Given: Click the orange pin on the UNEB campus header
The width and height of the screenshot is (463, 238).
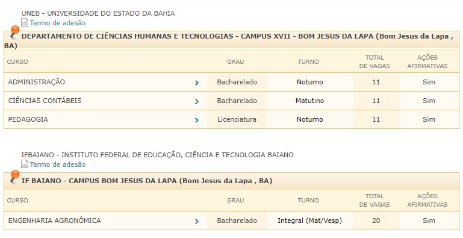Looking at the screenshot, I should point(14,32).
